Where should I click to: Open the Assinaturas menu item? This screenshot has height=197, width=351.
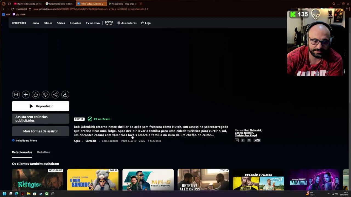click(x=127, y=23)
